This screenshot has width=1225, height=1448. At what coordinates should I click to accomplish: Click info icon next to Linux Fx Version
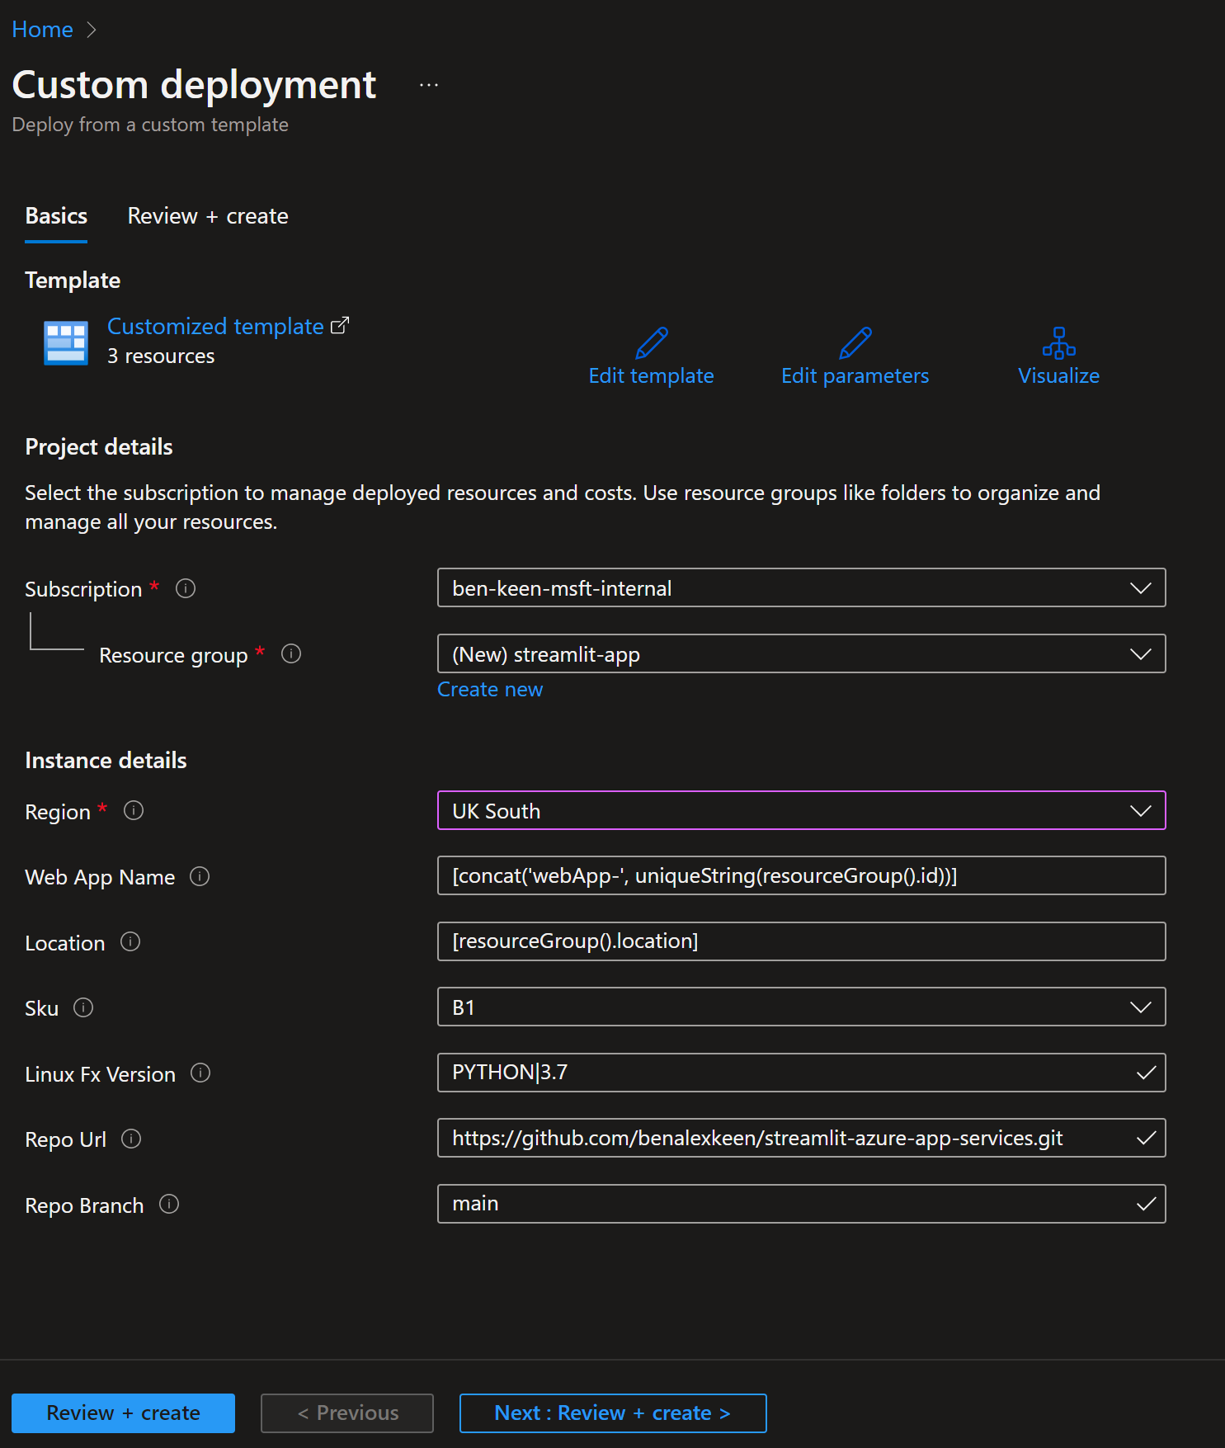click(200, 1073)
